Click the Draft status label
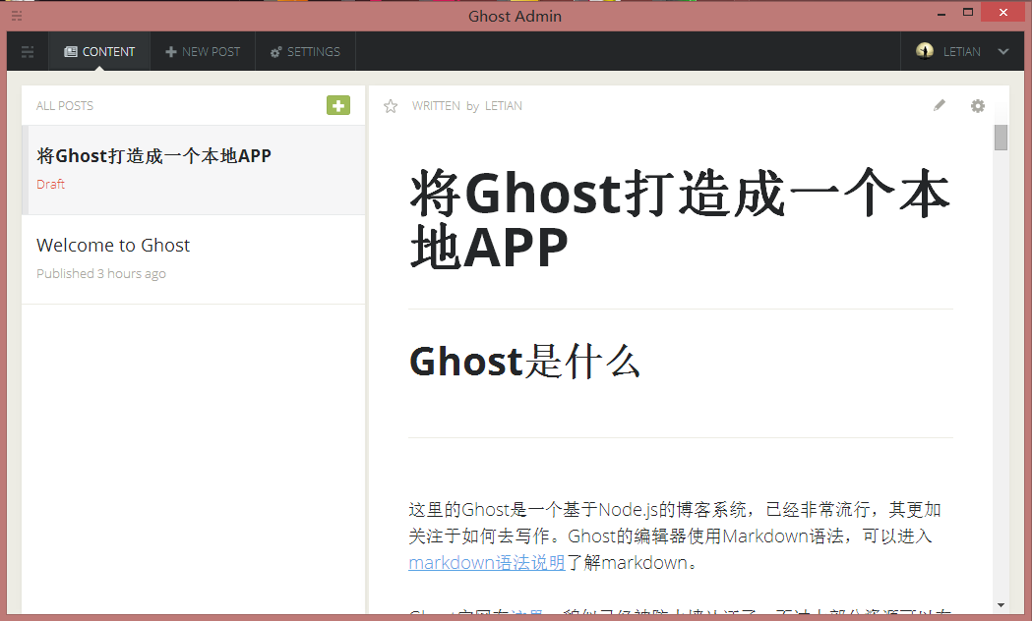Screen dimensions: 1032x621 pyautogui.click(x=51, y=184)
